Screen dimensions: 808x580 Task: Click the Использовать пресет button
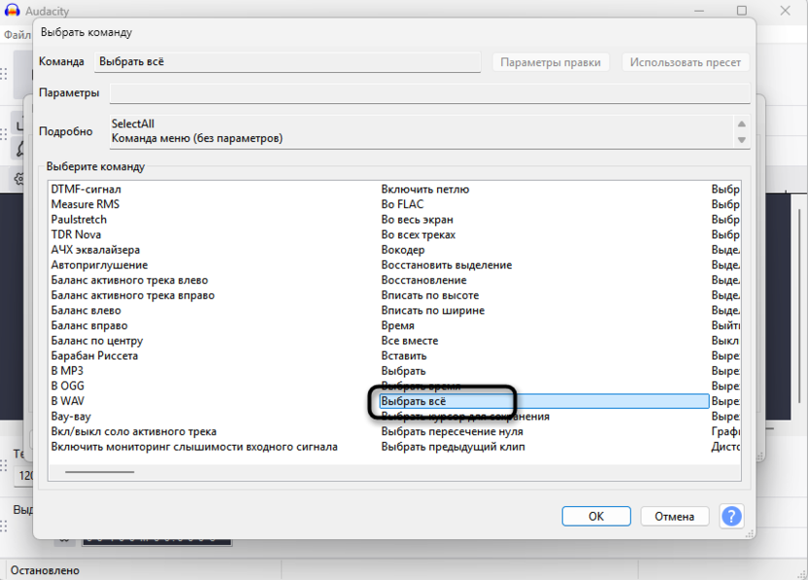686,62
